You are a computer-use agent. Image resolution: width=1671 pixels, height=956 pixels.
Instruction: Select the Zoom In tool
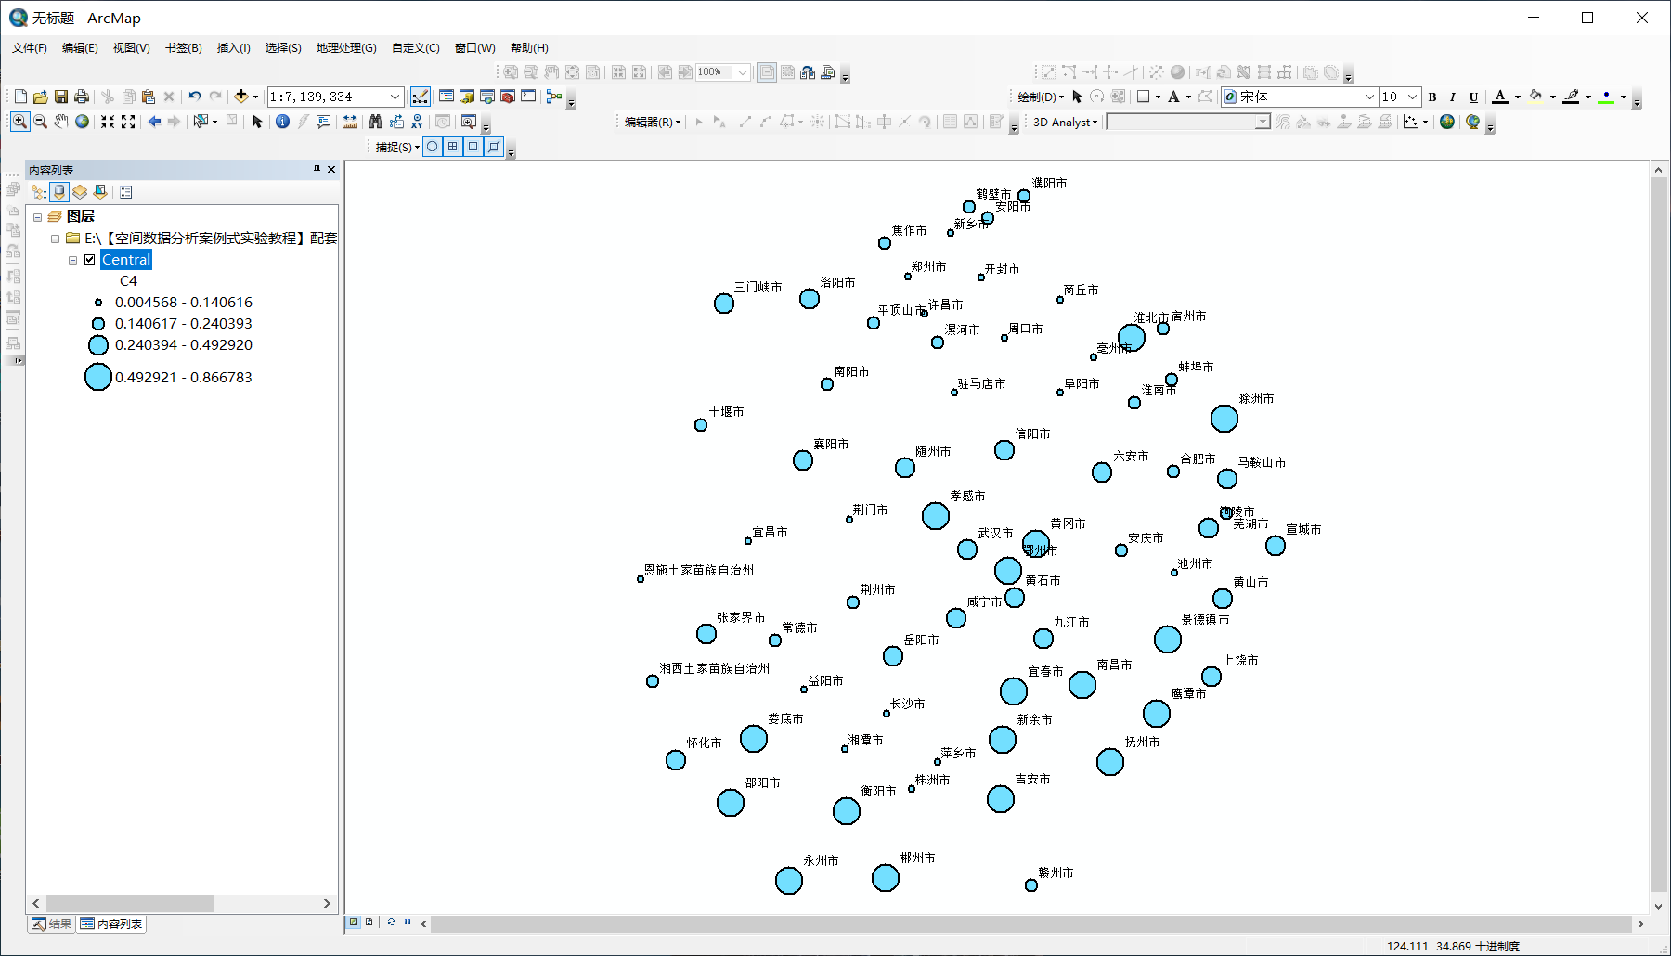19,122
